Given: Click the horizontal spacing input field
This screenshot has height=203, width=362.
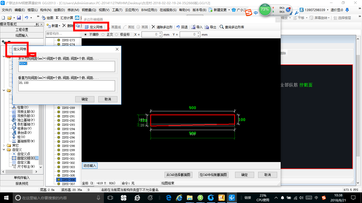Looking at the screenshot, I should [67, 66].
